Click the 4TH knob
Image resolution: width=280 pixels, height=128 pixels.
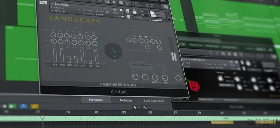coord(165,78)
